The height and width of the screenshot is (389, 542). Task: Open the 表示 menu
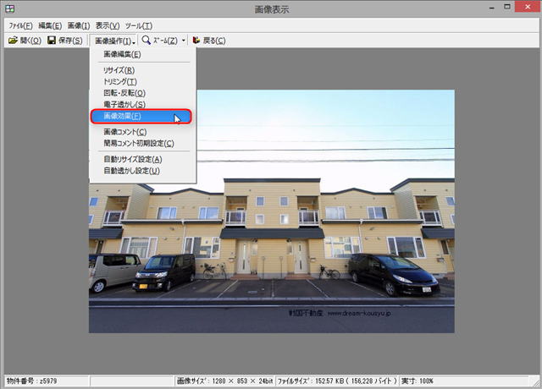[108, 26]
